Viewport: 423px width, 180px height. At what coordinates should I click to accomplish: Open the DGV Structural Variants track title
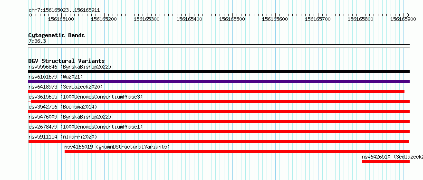tap(67, 61)
